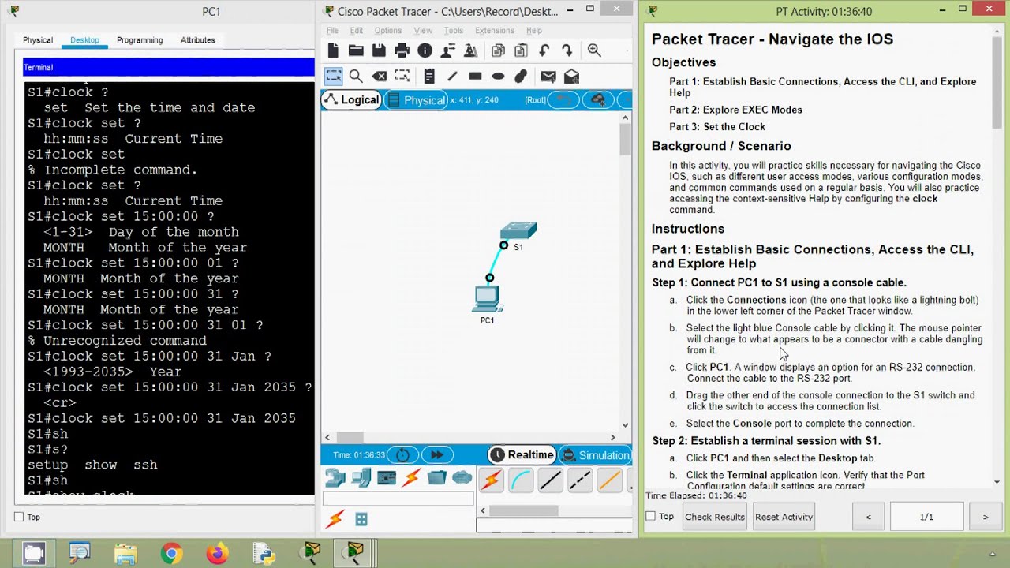This screenshot has height=568, width=1010.
Task: Select the Structured Cabling grid subcategory
Action: pos(361,518)
